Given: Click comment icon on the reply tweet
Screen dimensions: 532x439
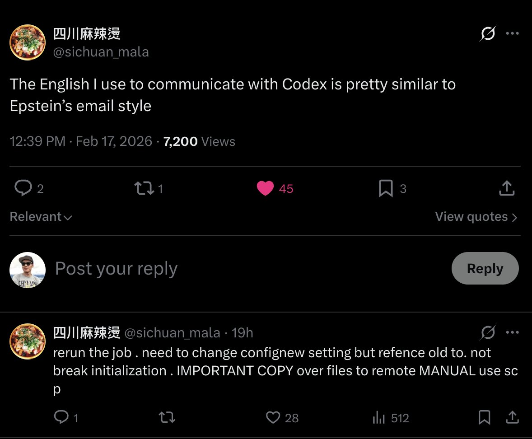Looking at the screenshot, I should [61, 417].
